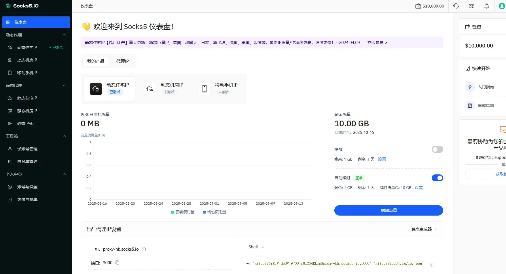This screenshot has height=274, width=506.
Task: Click the 代理IP设置 section icon
Action: click(x=90, y=229)
